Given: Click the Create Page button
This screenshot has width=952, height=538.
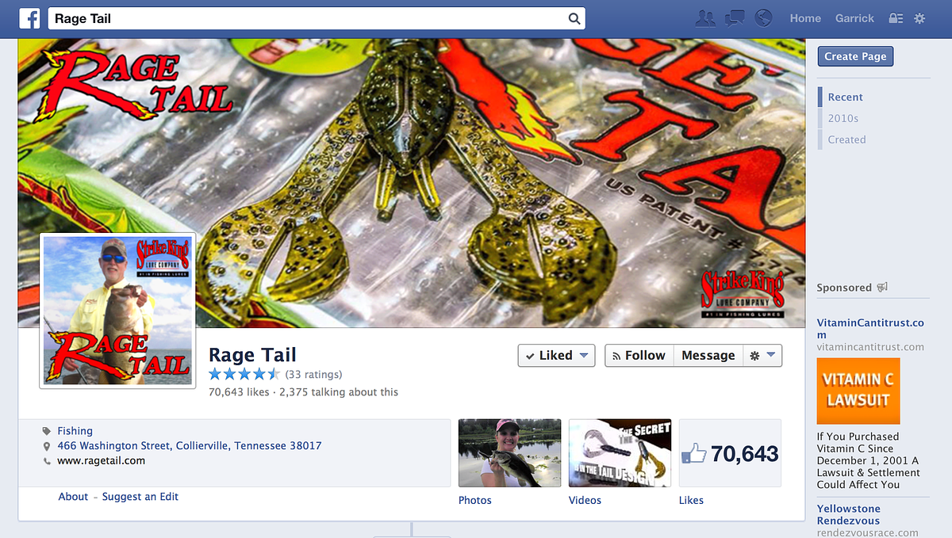Looking at the screenshot, I should click(x=855, y=56).
